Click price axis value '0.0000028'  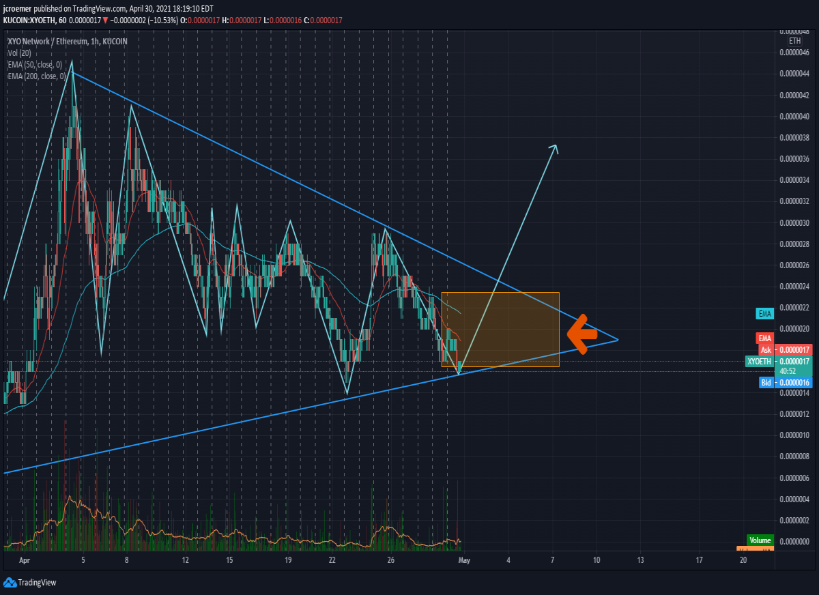click(x=794, y=244)
